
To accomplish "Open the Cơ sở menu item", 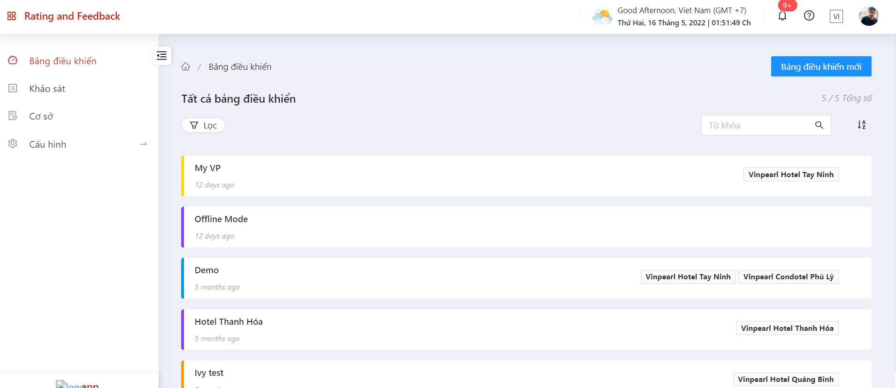I will pos(41,116).
